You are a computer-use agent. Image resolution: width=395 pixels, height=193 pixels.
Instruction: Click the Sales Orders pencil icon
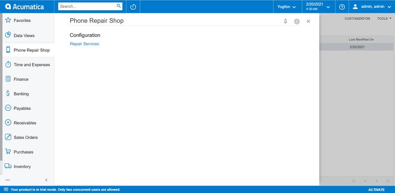(x=8, y=137)
